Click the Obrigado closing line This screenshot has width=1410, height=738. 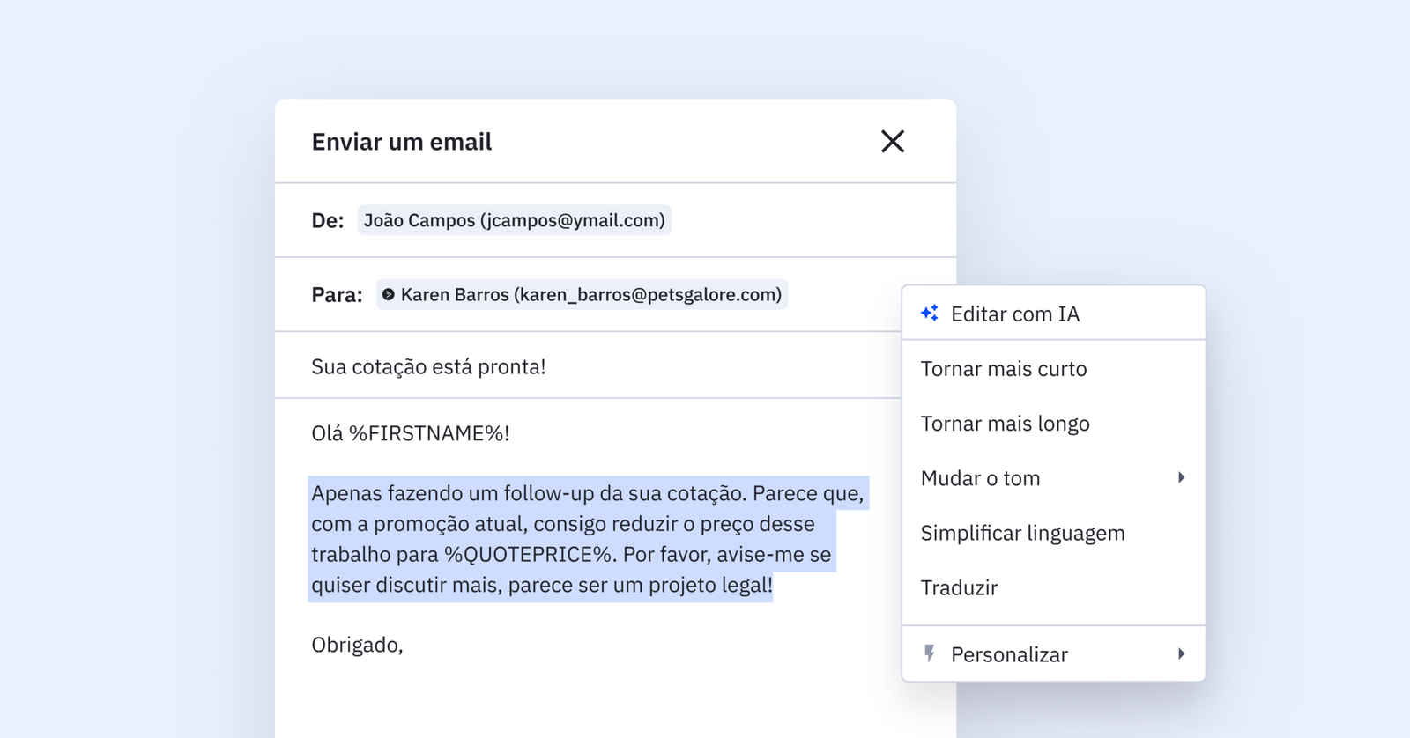(357, 645)
